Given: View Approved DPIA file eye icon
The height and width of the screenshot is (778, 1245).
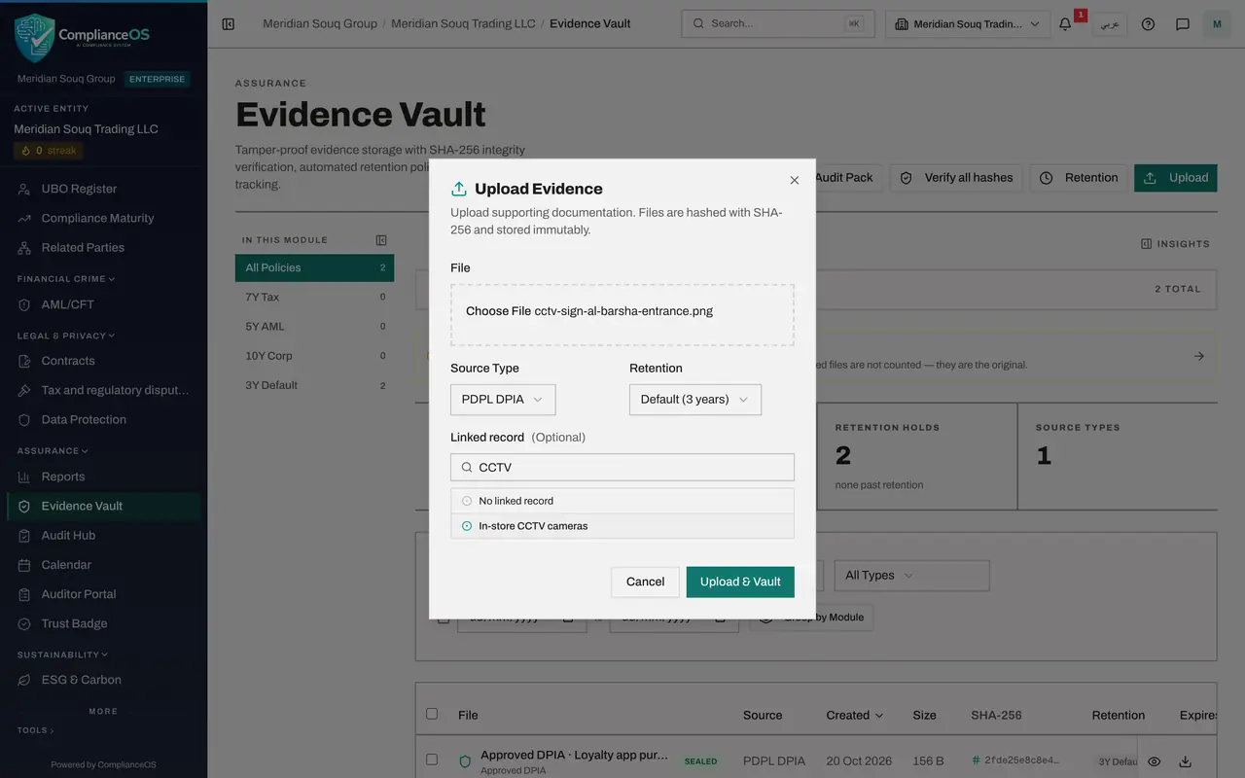Looking at the screenshot, I should click(1154, 761).
